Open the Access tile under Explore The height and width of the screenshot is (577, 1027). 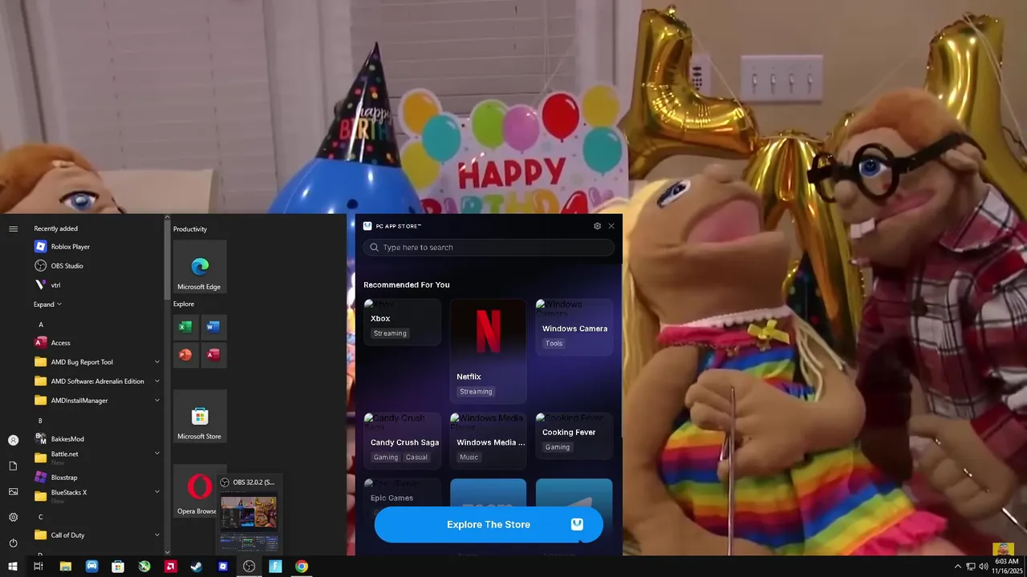[x=213, y=354]
